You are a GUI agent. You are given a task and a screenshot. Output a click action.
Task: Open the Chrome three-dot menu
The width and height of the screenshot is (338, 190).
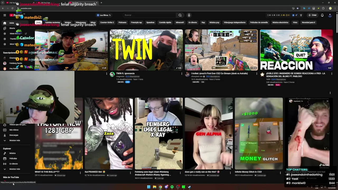tap(335, 8)
